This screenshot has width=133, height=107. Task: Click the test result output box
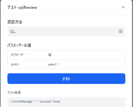[x=66, y=102]
